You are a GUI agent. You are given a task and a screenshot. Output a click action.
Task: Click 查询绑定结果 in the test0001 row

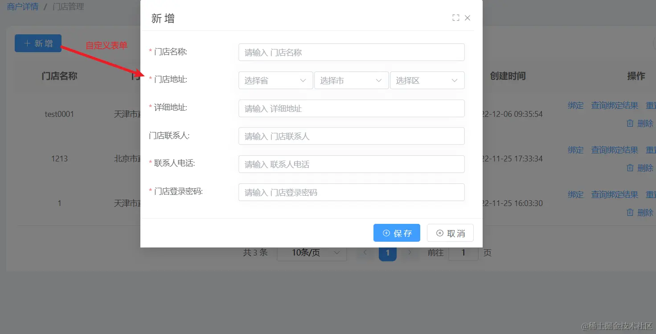pos(615,105)
